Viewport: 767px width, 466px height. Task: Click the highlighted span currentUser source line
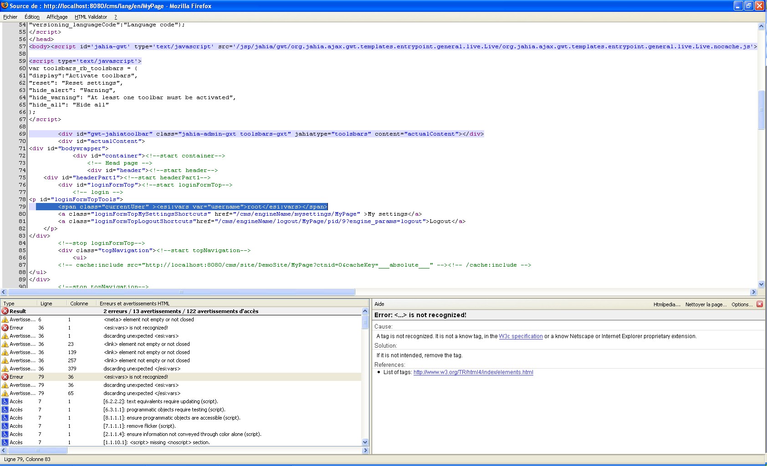coord(182,207)
